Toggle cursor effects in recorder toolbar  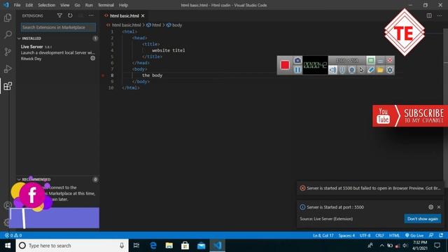(x=361, y=70)
